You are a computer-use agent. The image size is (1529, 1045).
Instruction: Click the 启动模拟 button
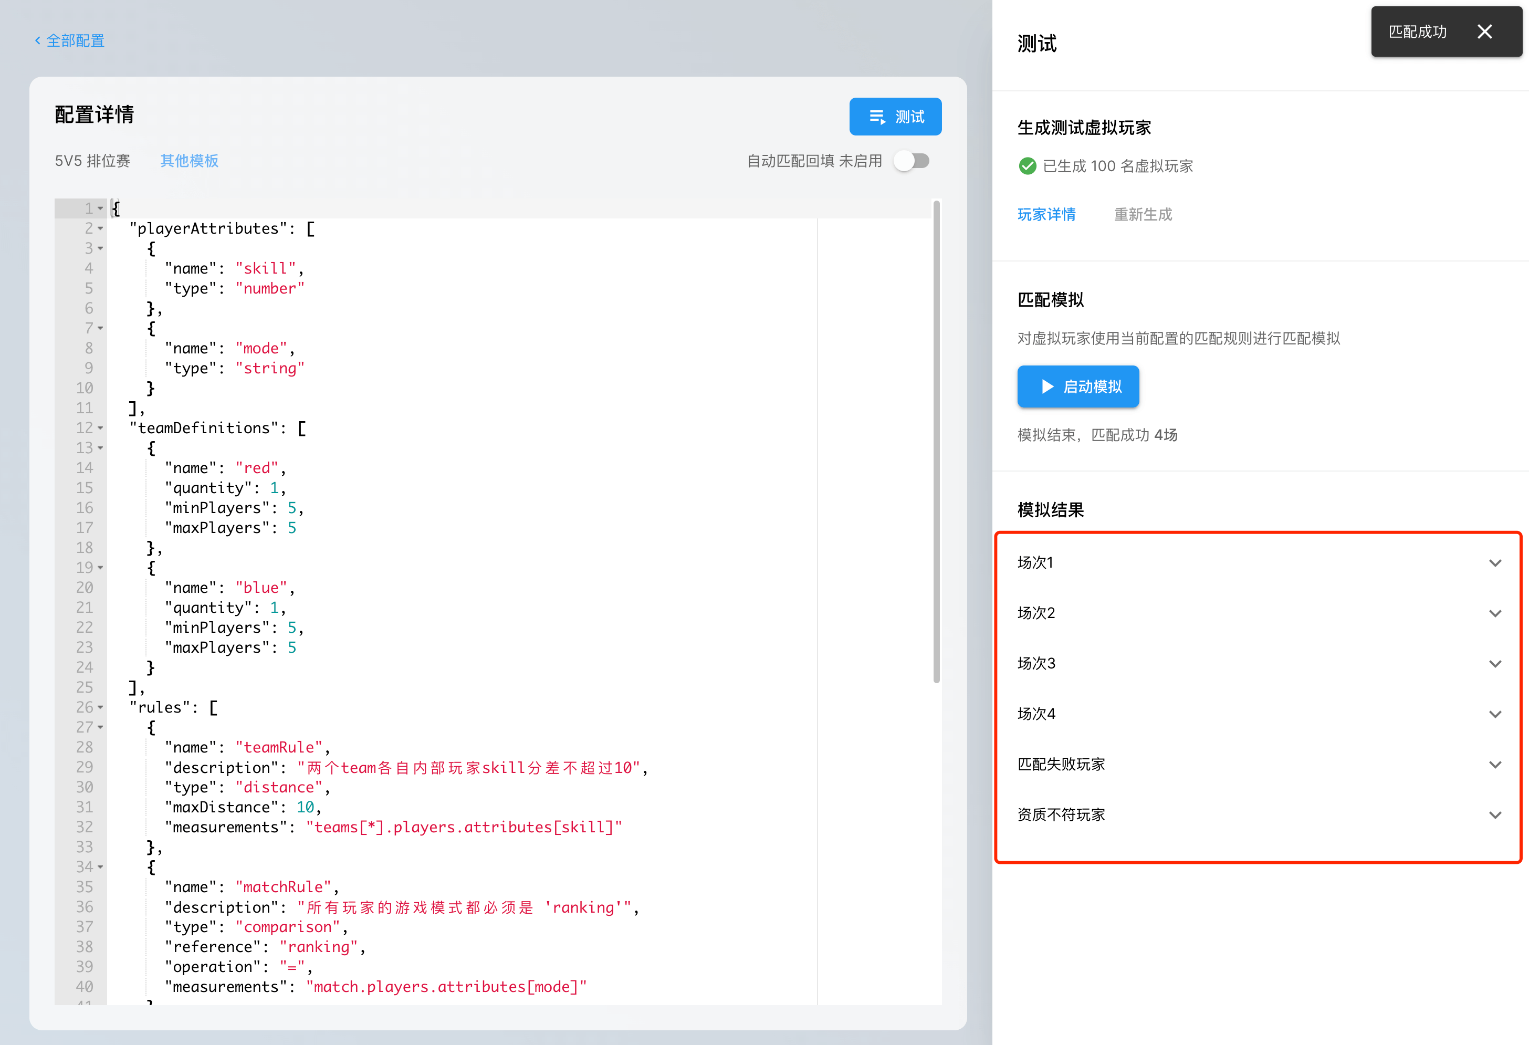pyautogui.click(x=1077, y=386)
